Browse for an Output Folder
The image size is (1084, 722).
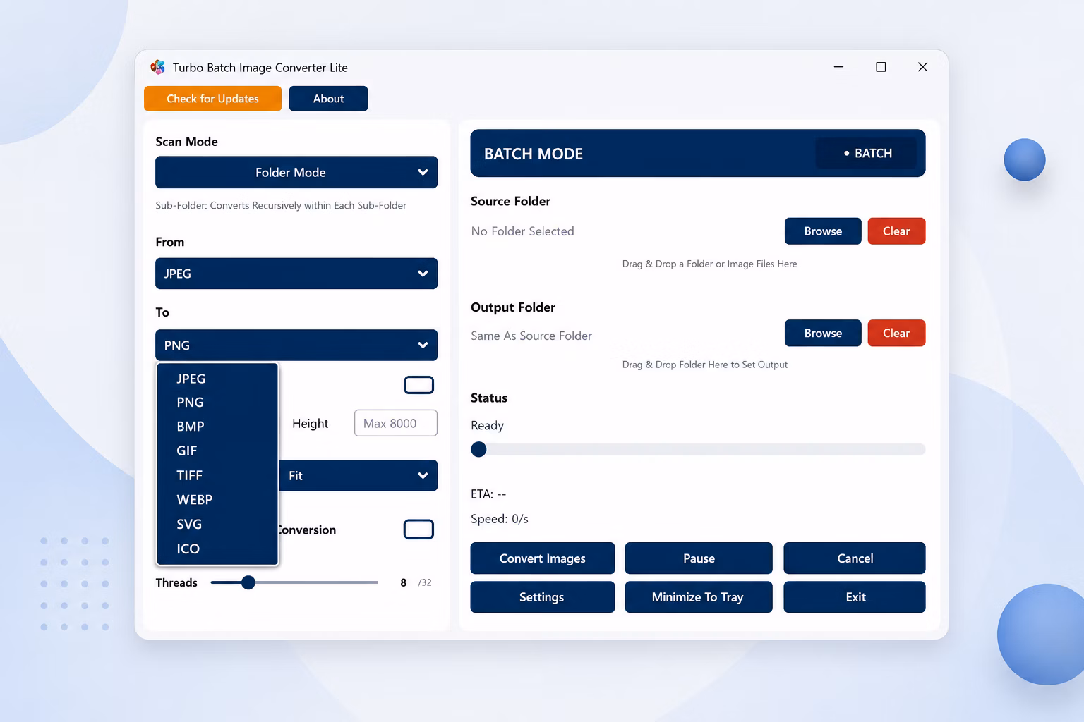[823, 333]
